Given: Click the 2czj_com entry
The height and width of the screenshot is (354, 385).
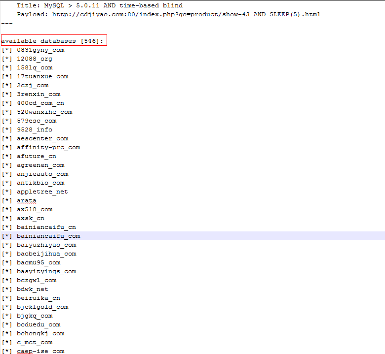Looking at the screenshot, I should click(x=33, y=85).
